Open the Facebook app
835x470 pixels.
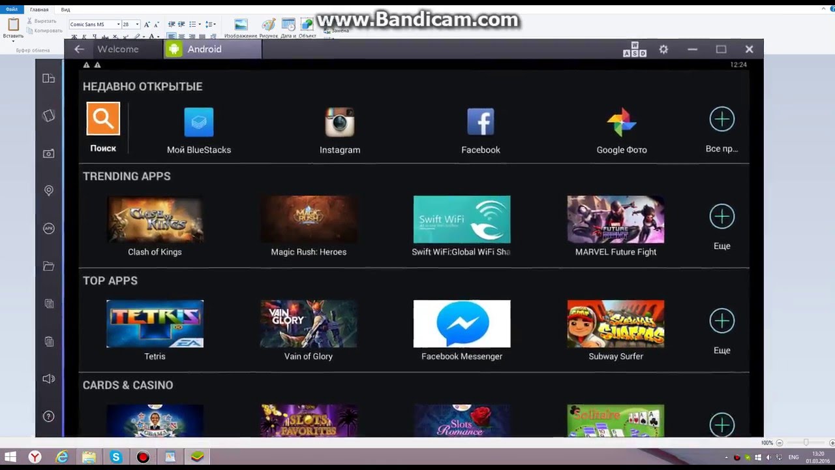click(x=481, y=122)
